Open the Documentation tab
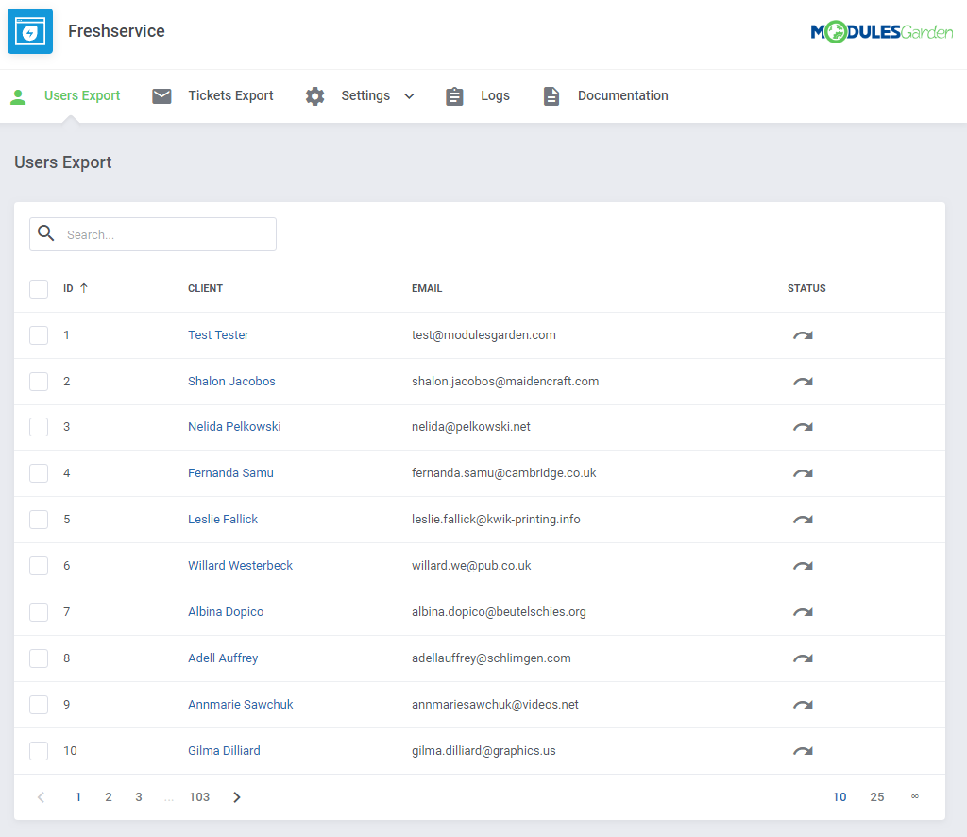The width and height of the screenshot is (967, 837). point(623,95)
